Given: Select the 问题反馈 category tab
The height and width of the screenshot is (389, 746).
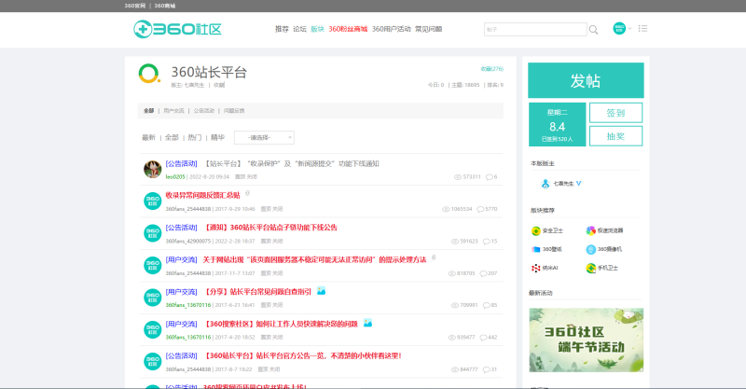Looking at the screenshot, I should tap(234, 110).
